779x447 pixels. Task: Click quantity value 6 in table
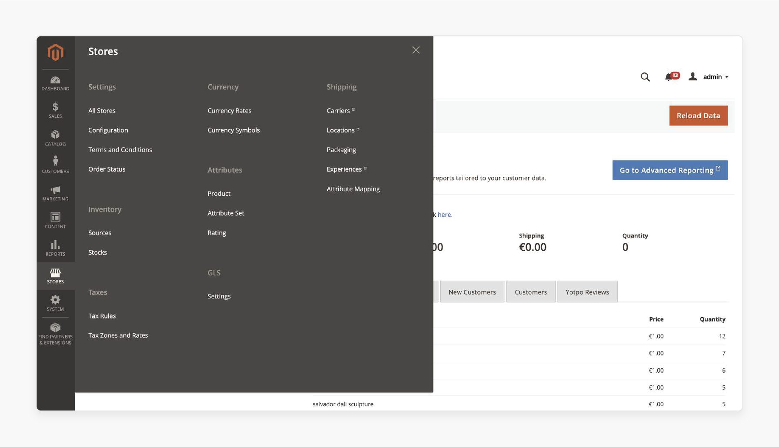coord(724,371)
